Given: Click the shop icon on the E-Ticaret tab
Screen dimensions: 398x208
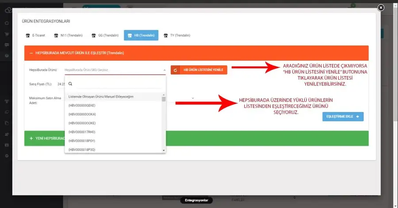Looking at the screenshot, I should coord(28,35).
